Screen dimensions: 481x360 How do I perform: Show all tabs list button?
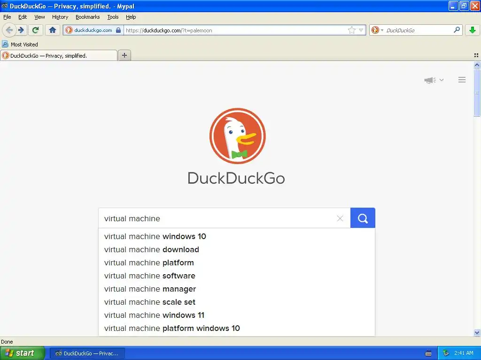[x=476, y=55]
